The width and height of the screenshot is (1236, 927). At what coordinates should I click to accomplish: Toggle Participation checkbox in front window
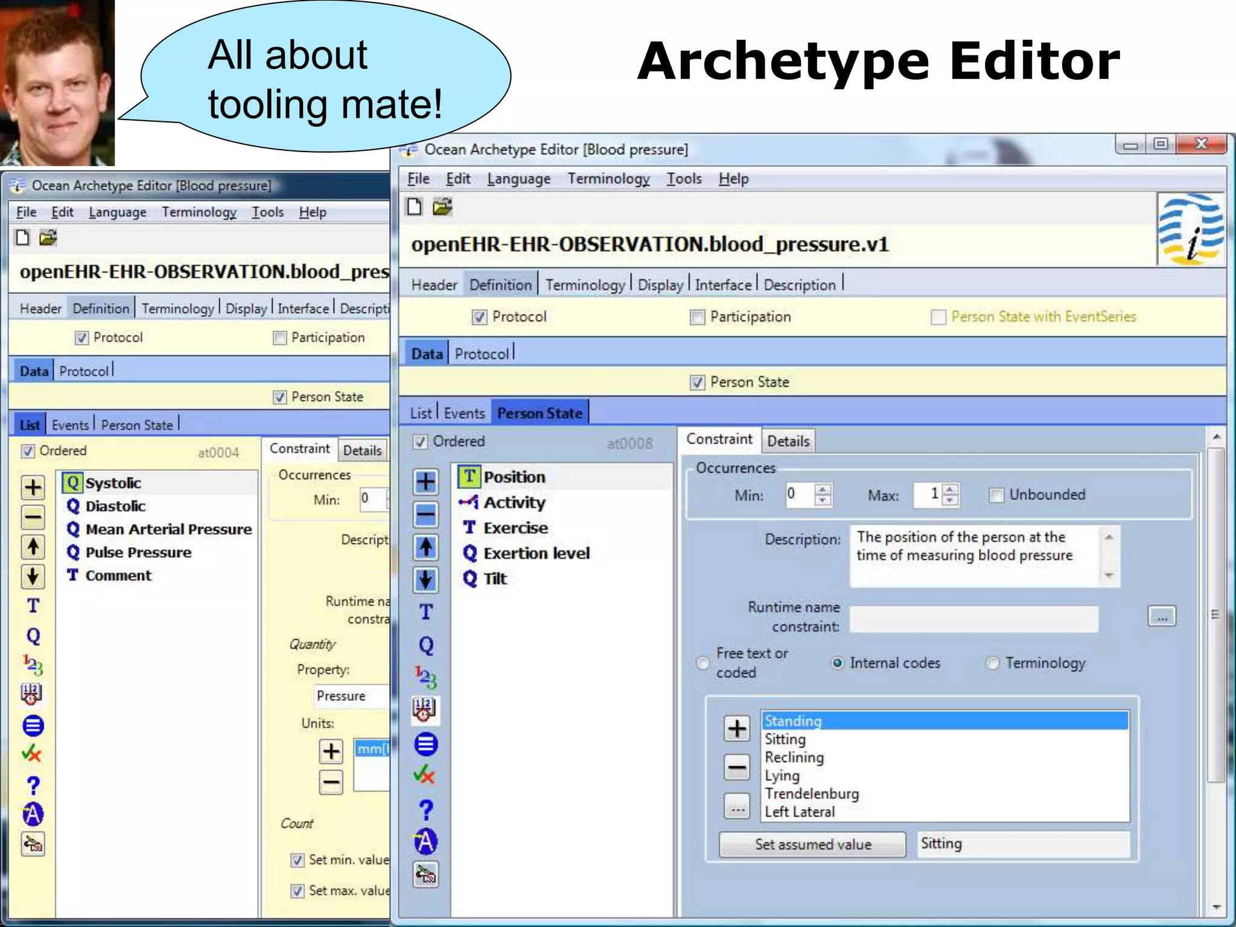pyautogui.click(x=698, y=317)
